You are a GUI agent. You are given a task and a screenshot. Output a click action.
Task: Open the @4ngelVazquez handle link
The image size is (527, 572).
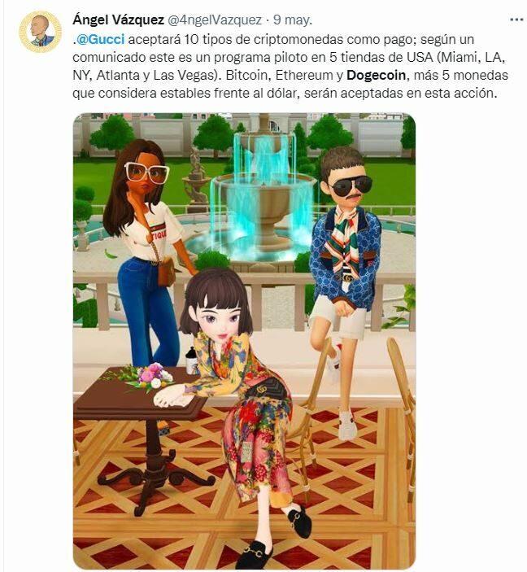(214, 20)
